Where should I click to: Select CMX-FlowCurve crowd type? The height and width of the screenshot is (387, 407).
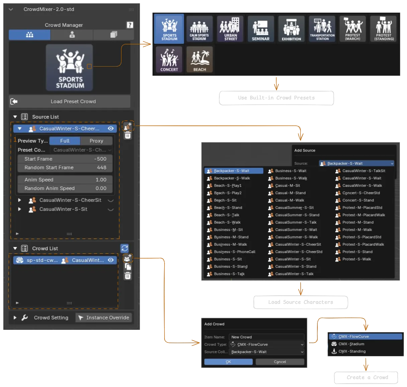click(x=366, y=336)
